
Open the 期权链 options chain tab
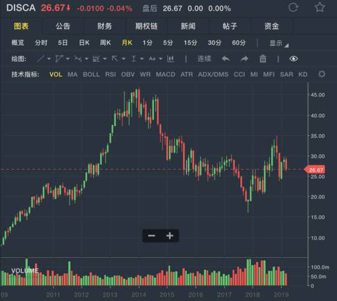[x=146, y=26]
